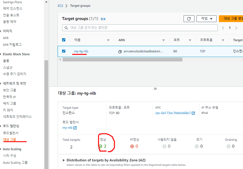Screen dimensions: 243x169
Task: Sort by 프로토콜 column arrow
Action: (223, 40)
